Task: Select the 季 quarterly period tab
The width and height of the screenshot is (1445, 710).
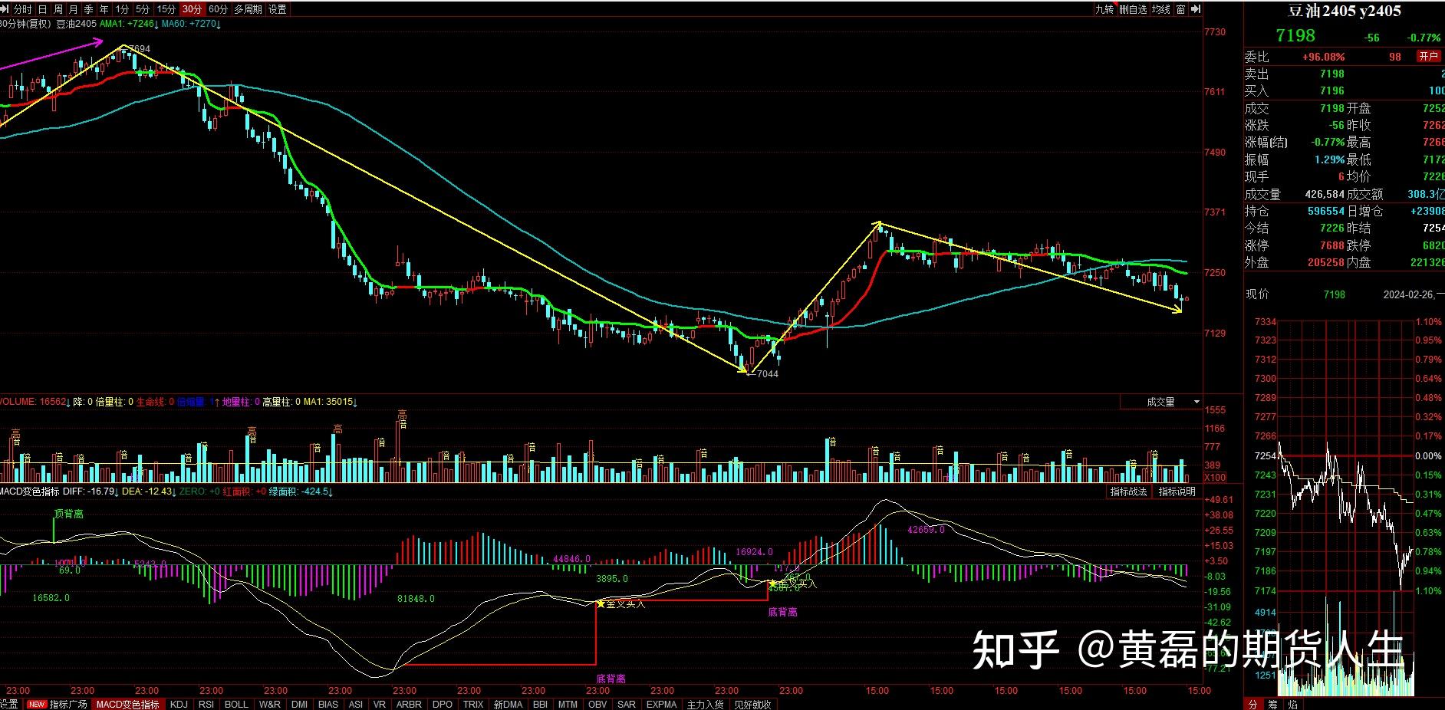Action: coord(88,9)
